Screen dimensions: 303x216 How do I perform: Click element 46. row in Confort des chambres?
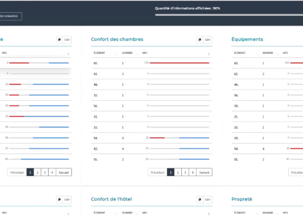[151, 85]
